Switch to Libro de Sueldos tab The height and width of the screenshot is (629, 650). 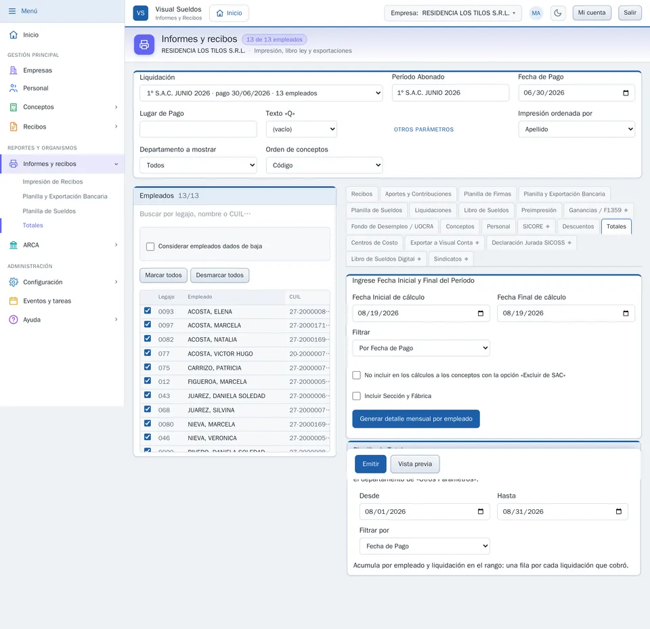click(x=486, y=210)
